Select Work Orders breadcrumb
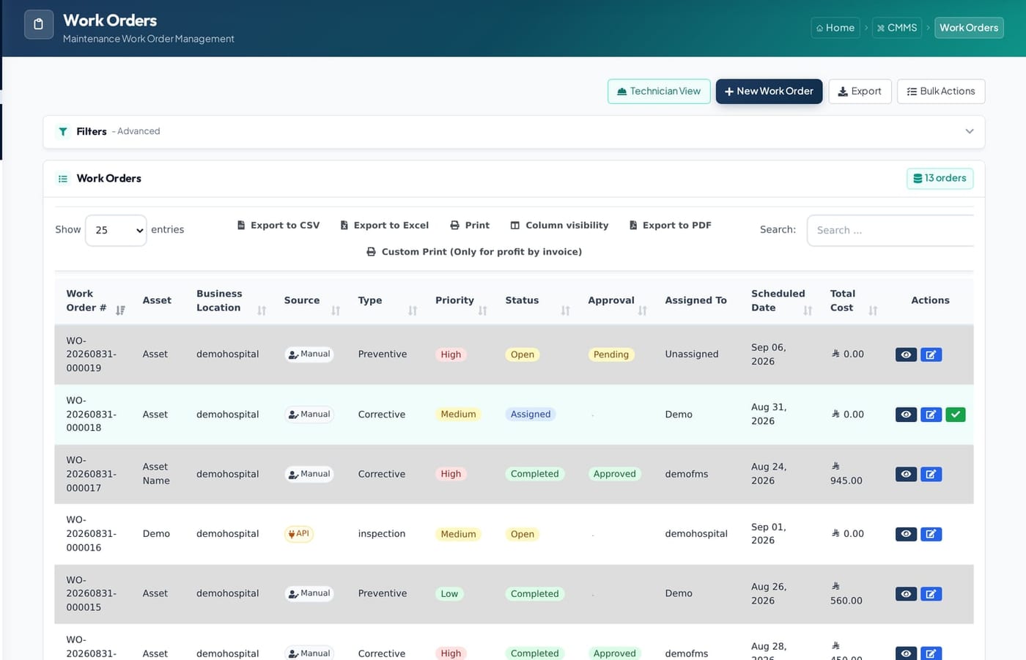Image resolution: width=1026 pixels, height=660 pixels. point(969,28)
